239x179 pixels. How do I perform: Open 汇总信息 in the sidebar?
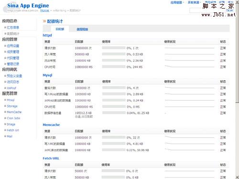pos(13,27)
